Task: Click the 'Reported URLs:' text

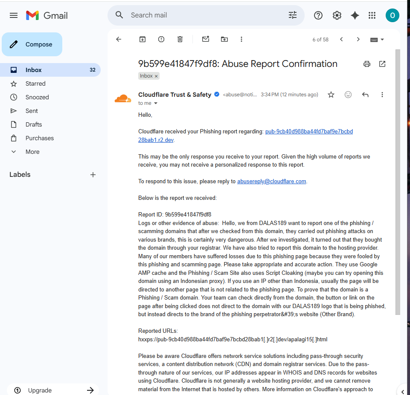Action: [158, 331]
